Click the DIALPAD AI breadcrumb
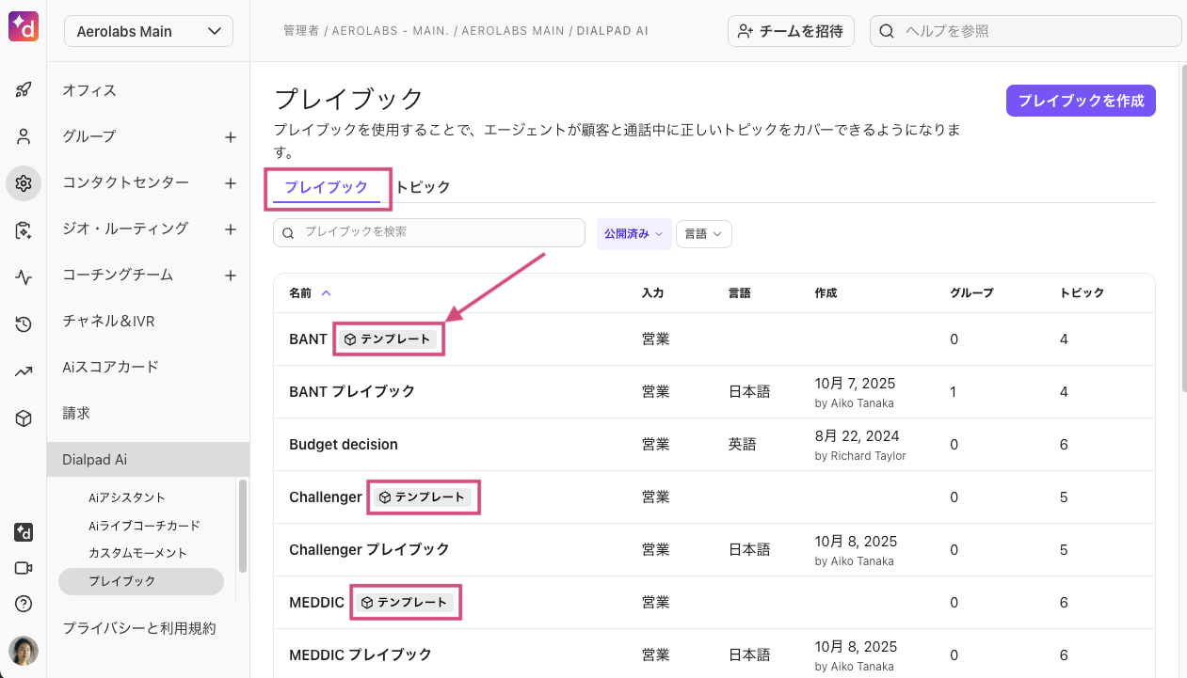Image resolution: width=1187 pixels, height=678 pixels. click(612, 31)
